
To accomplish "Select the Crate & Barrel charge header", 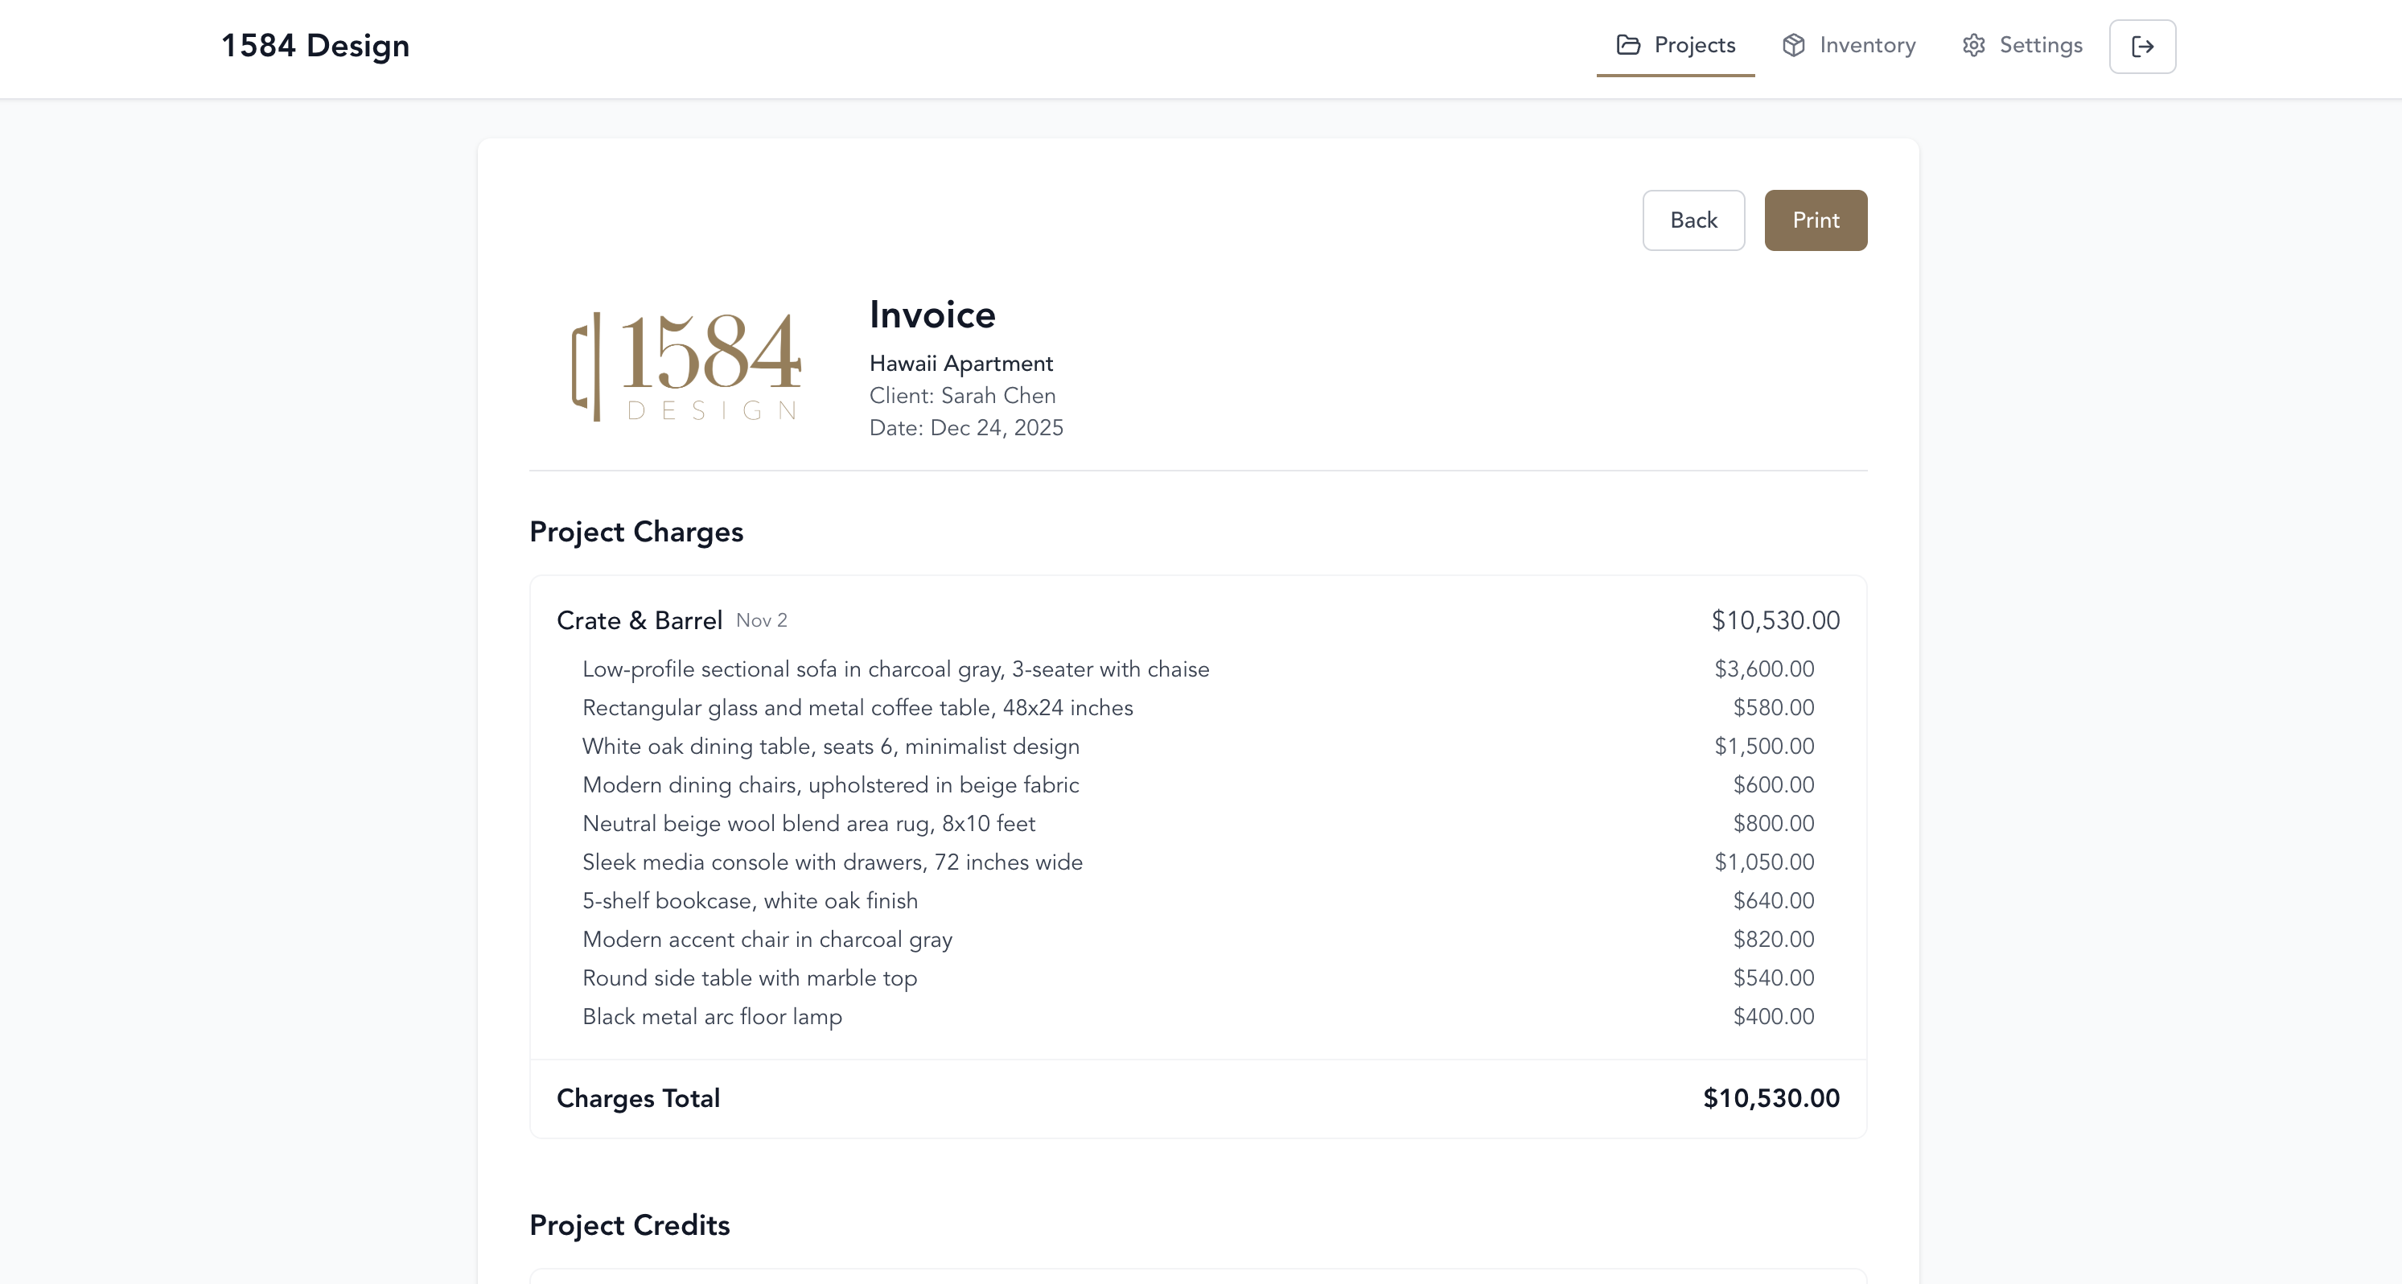I will pos(640,619).
